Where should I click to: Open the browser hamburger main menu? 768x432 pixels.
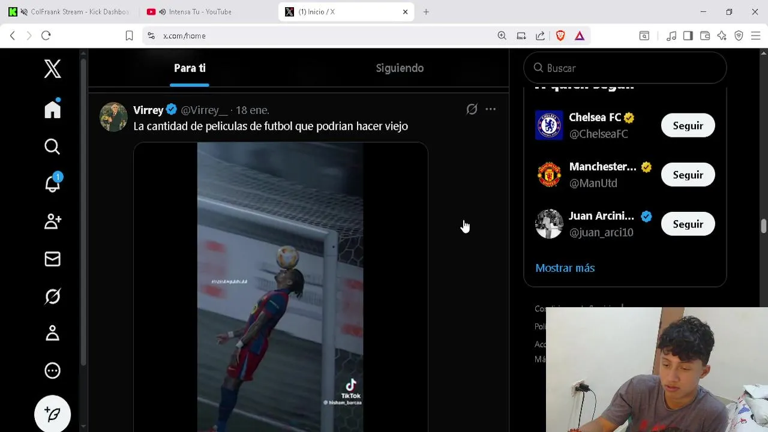coord(755,36)
